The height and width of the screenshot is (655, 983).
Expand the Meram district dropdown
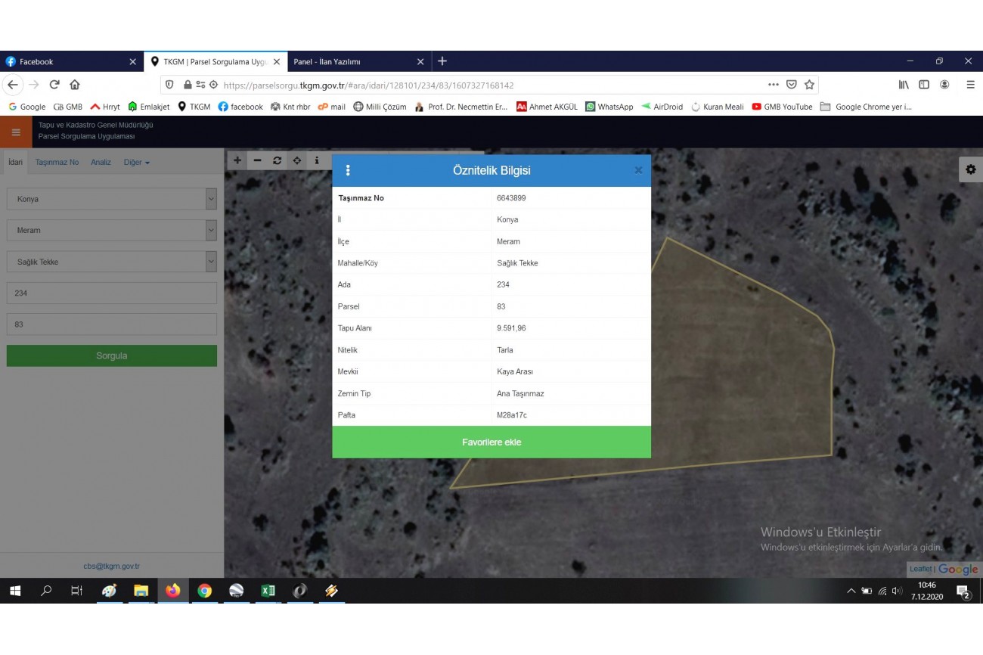[x=210, y=230]
